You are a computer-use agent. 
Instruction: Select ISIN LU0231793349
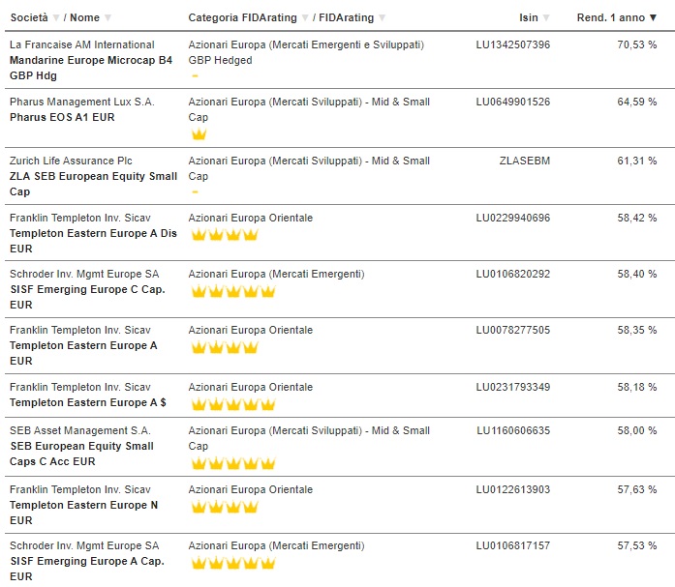[x=513, y=387]
